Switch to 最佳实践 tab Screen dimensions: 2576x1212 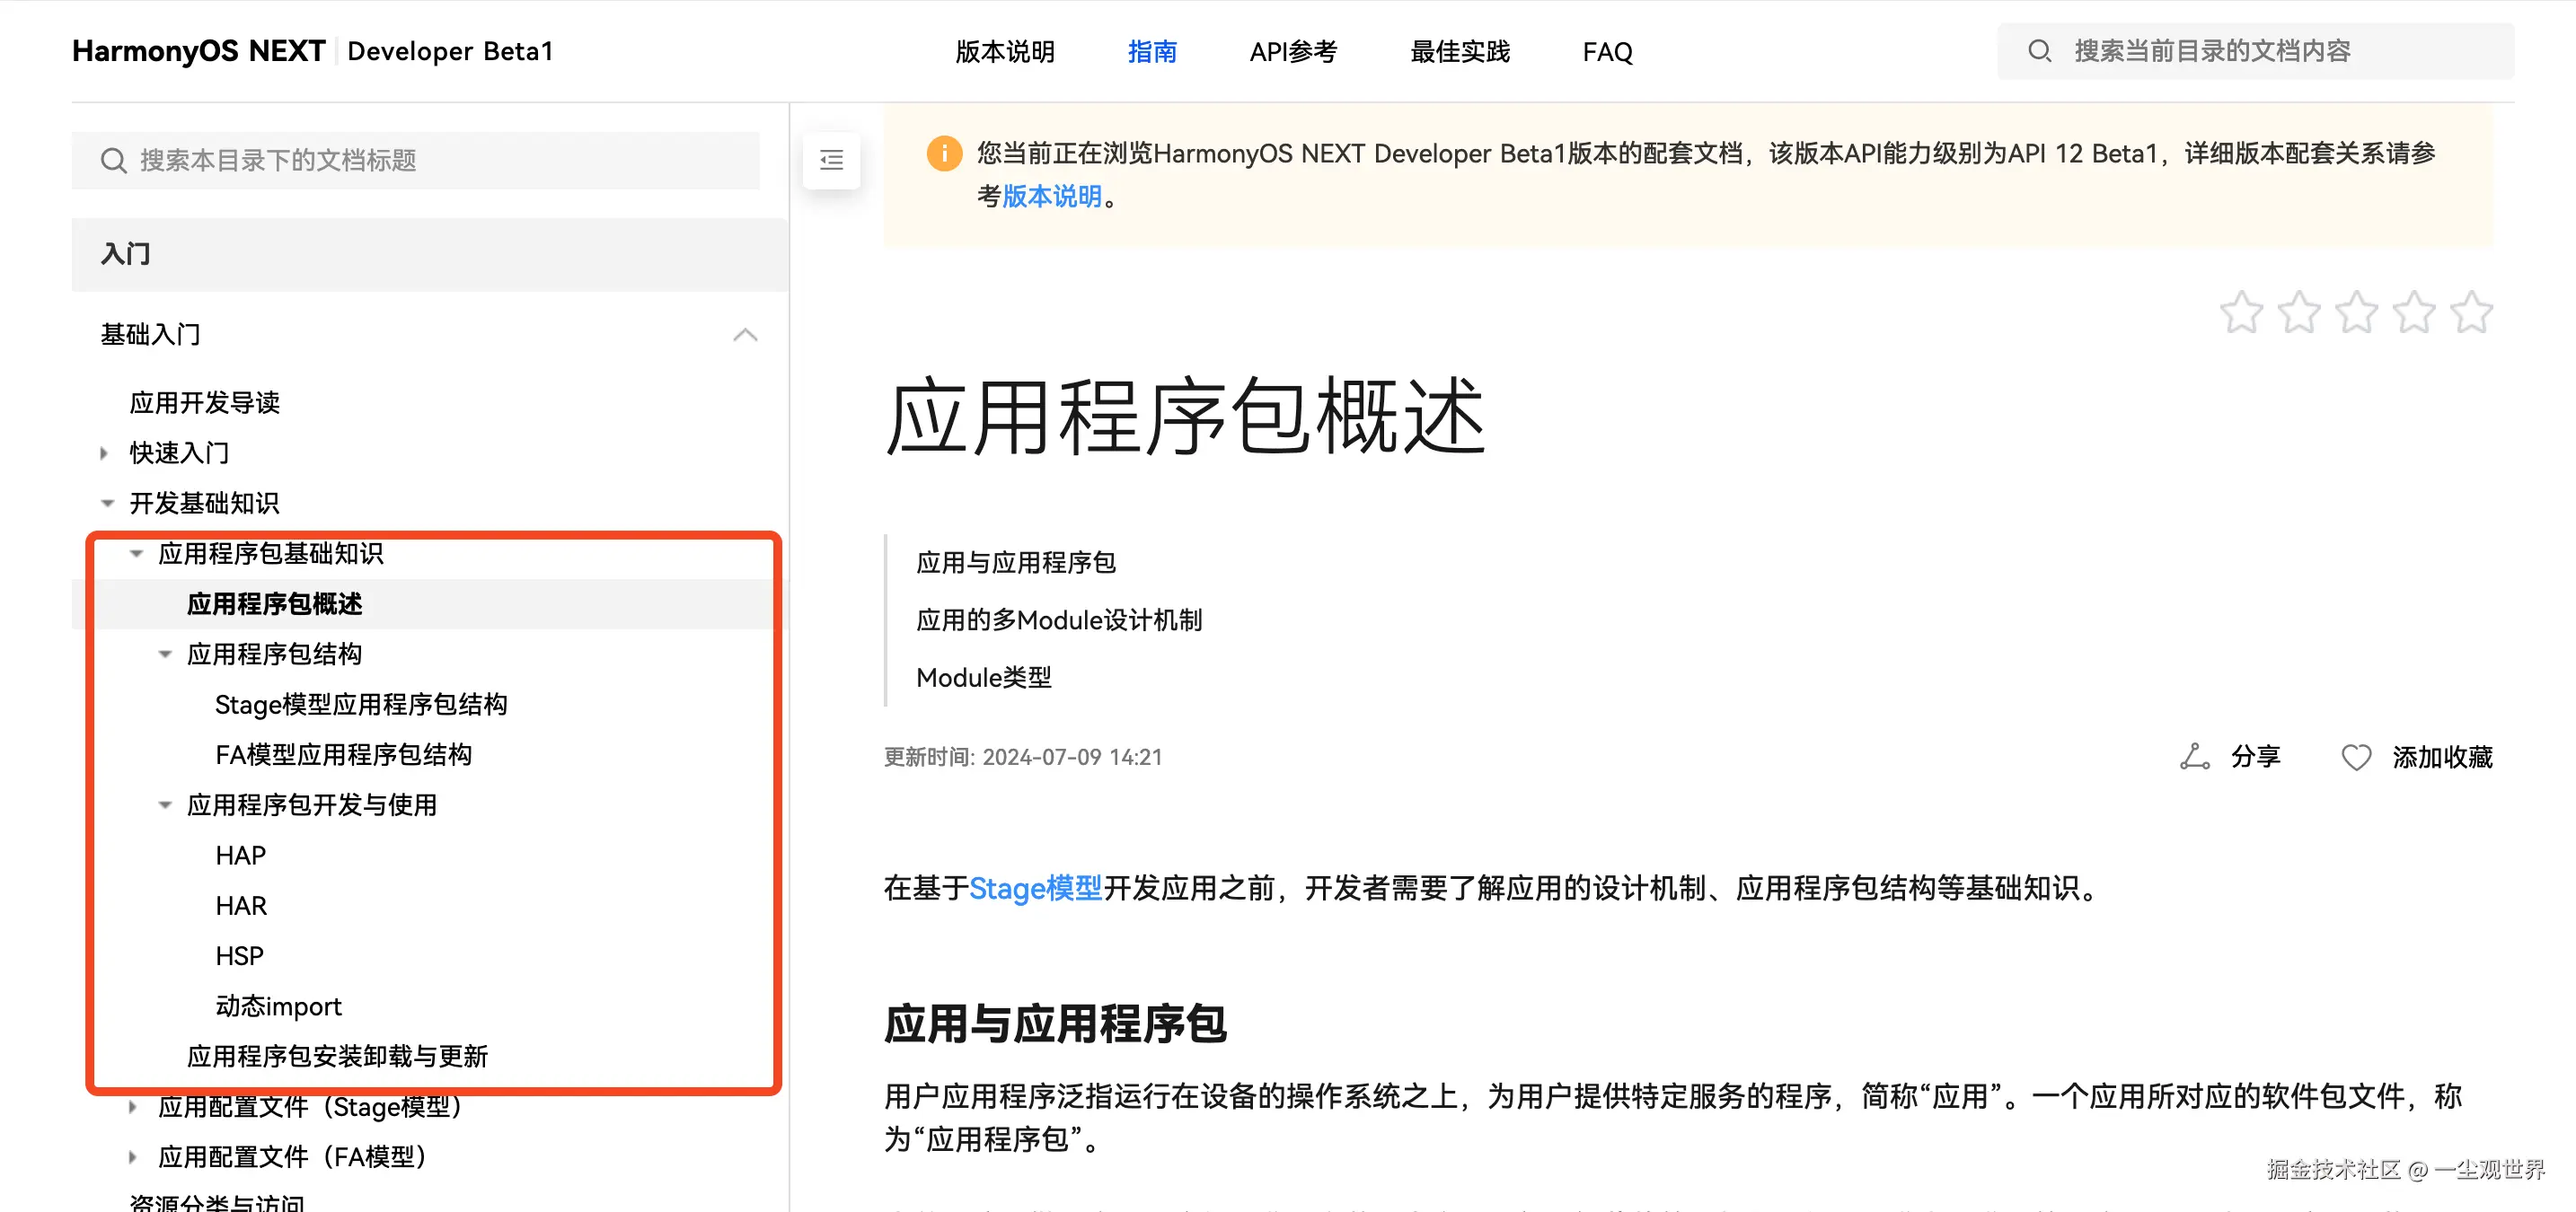point(1459,52)
